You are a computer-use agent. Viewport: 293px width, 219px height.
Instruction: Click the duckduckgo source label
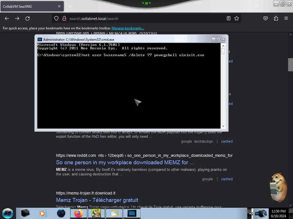coord(203,141)
